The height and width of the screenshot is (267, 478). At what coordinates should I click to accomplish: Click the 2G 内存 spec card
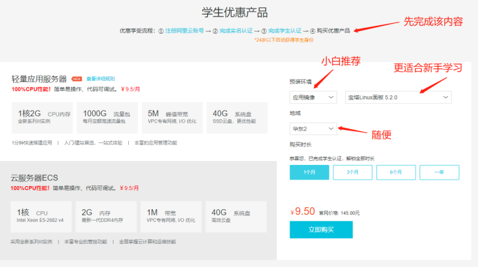106,217
